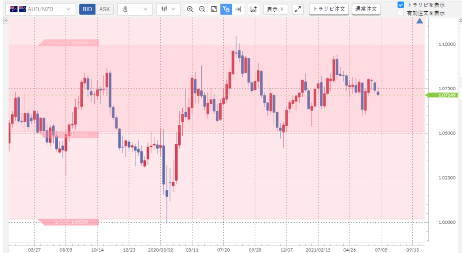
Task: Uncheck the トラリピを表示 checkbox
Action: (401, 5)
